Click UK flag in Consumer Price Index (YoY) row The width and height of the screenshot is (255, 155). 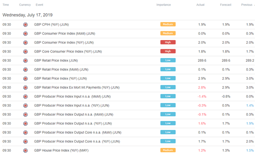[25, 42]
